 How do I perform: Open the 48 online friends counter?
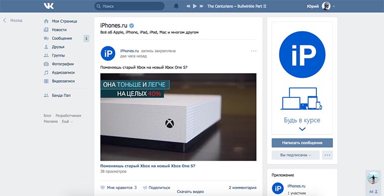click(x=373, y=192)
